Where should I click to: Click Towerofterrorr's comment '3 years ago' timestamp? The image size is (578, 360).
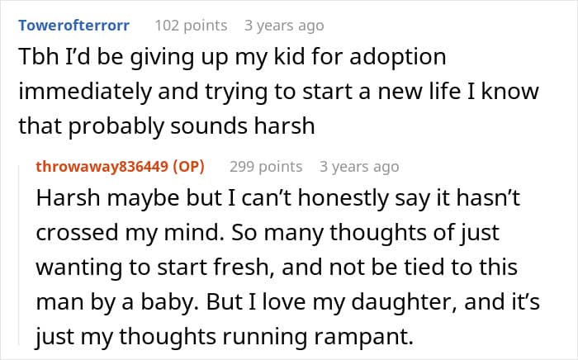pyautogui.click(x=284, y=26)
